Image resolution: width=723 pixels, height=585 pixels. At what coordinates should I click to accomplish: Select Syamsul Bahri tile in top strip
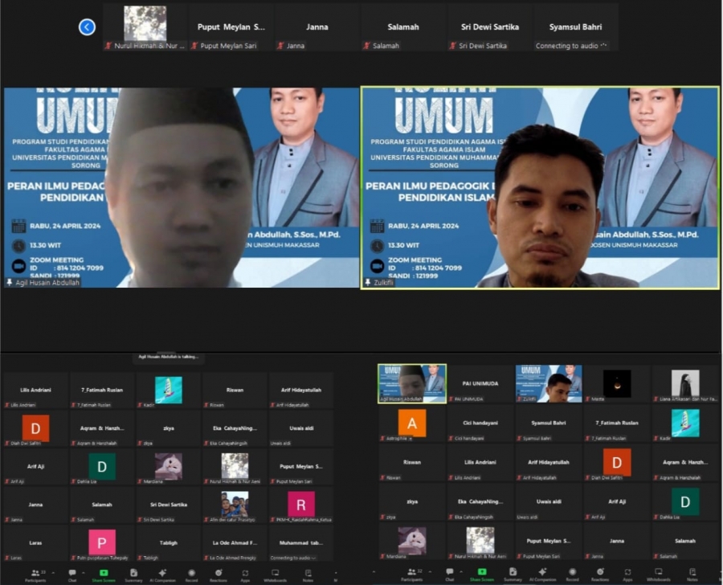coord(575,27)
